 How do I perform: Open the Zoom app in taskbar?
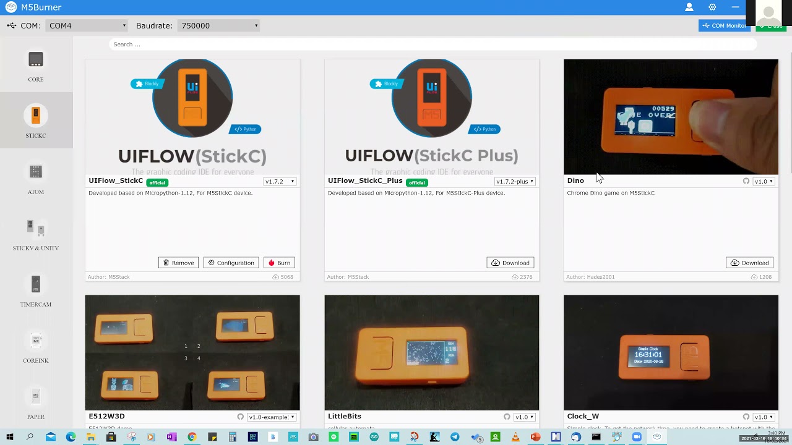(637, 437)
